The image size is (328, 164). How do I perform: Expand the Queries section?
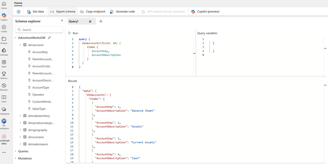[x=15, y=151]
